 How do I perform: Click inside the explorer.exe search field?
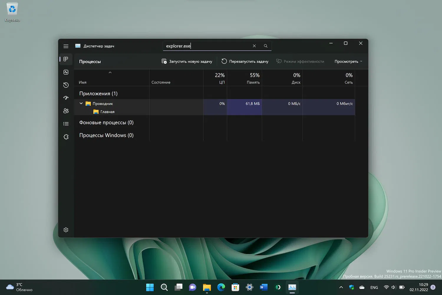tap(206, 46)
